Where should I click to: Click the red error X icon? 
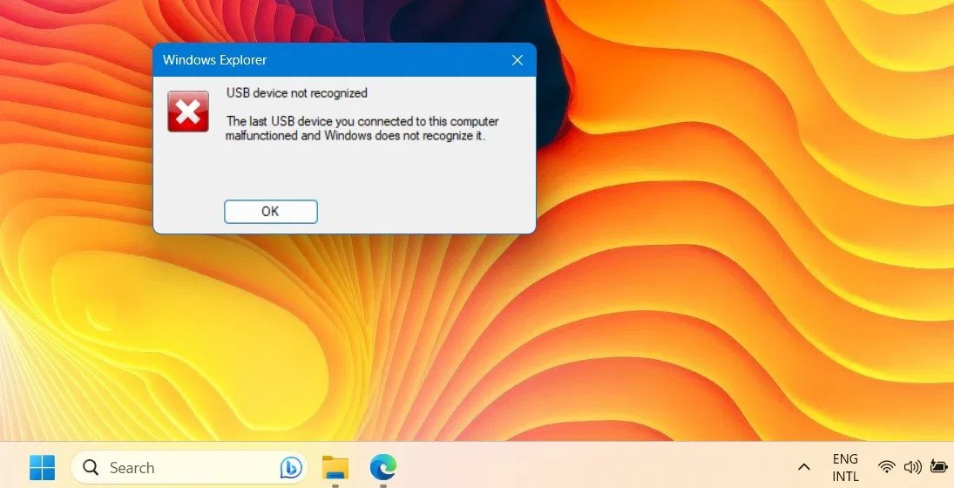point(188,112)
